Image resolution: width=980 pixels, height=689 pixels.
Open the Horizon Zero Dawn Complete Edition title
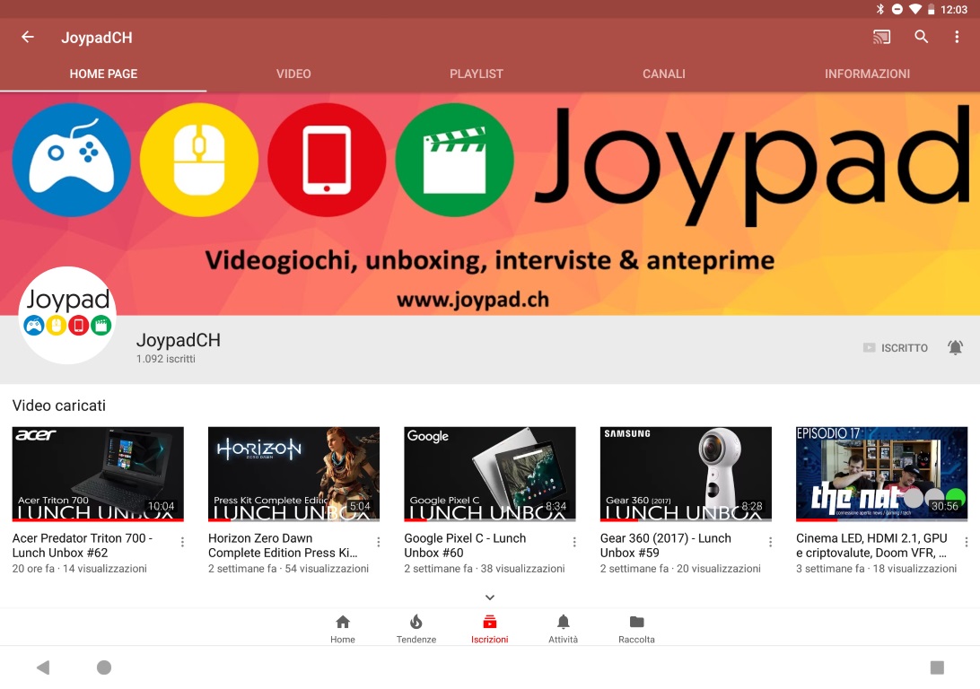tap(283, 545)
